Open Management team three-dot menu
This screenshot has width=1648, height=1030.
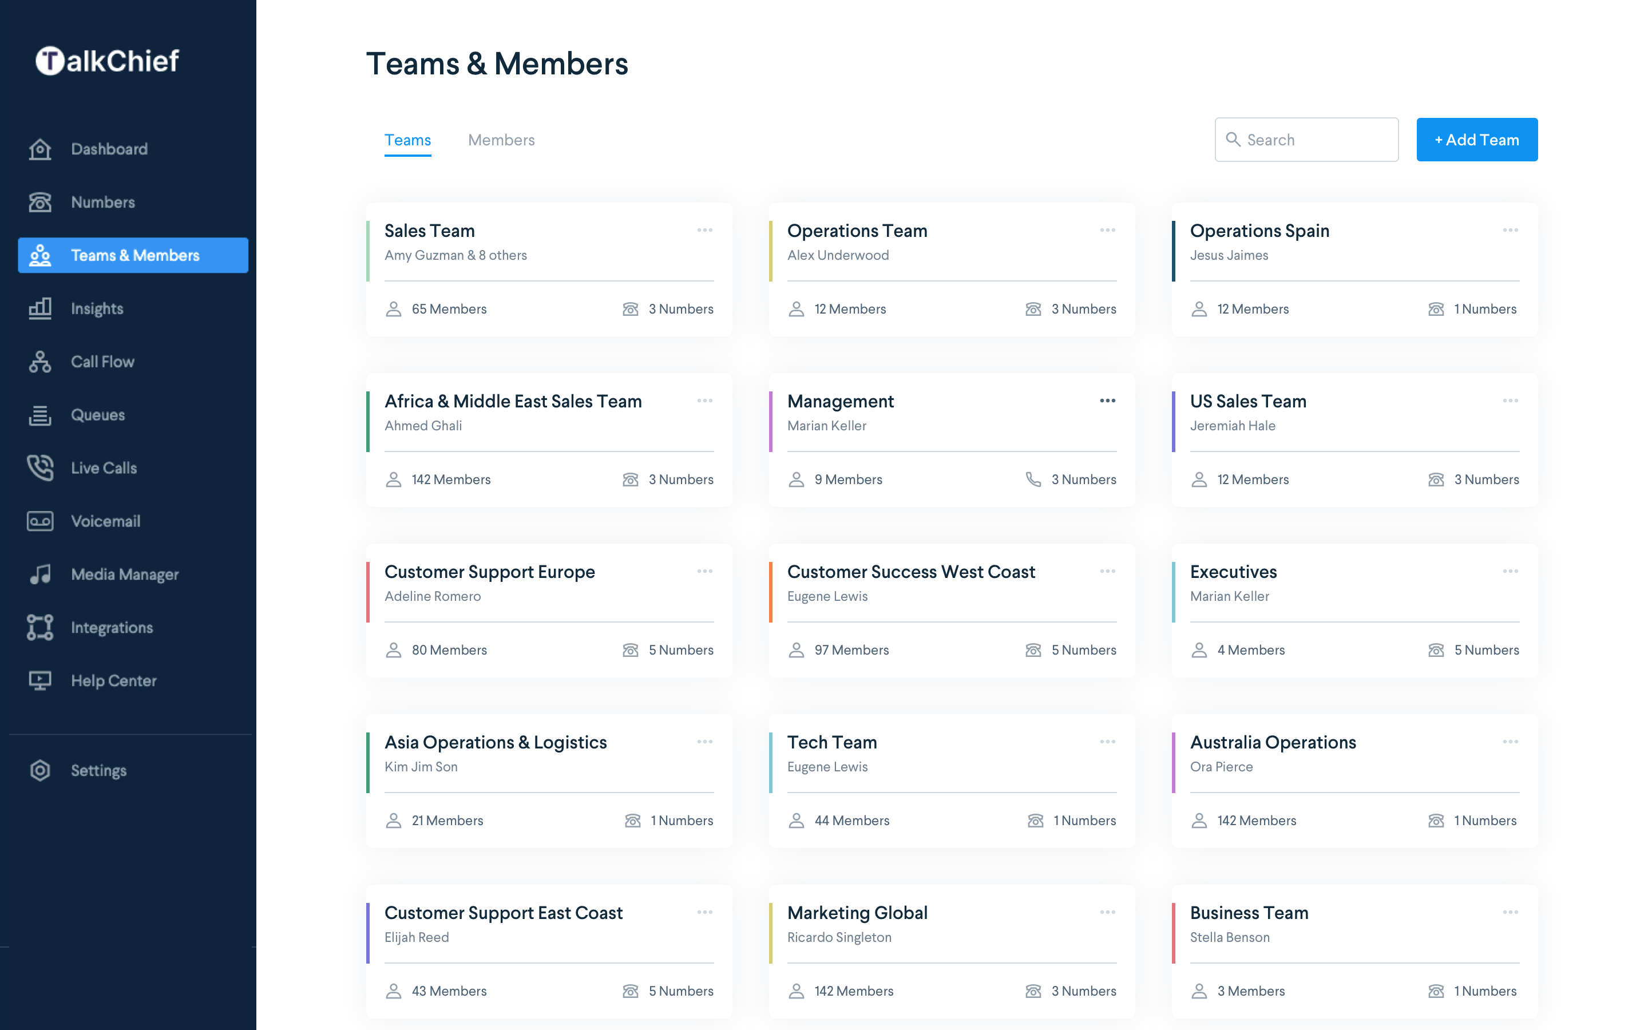click(1107, 401)
